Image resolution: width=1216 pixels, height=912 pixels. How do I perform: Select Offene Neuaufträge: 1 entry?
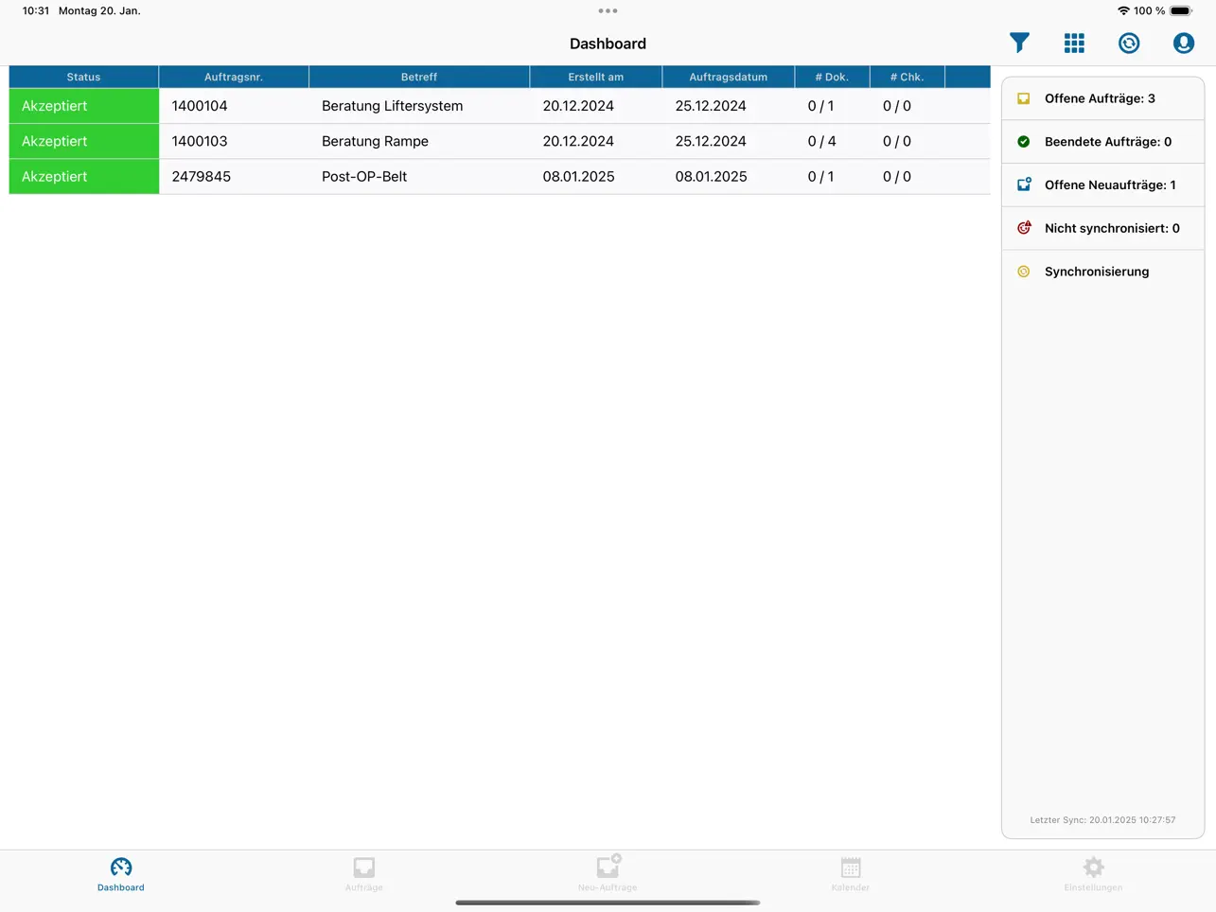click(x=1103, y=184)
